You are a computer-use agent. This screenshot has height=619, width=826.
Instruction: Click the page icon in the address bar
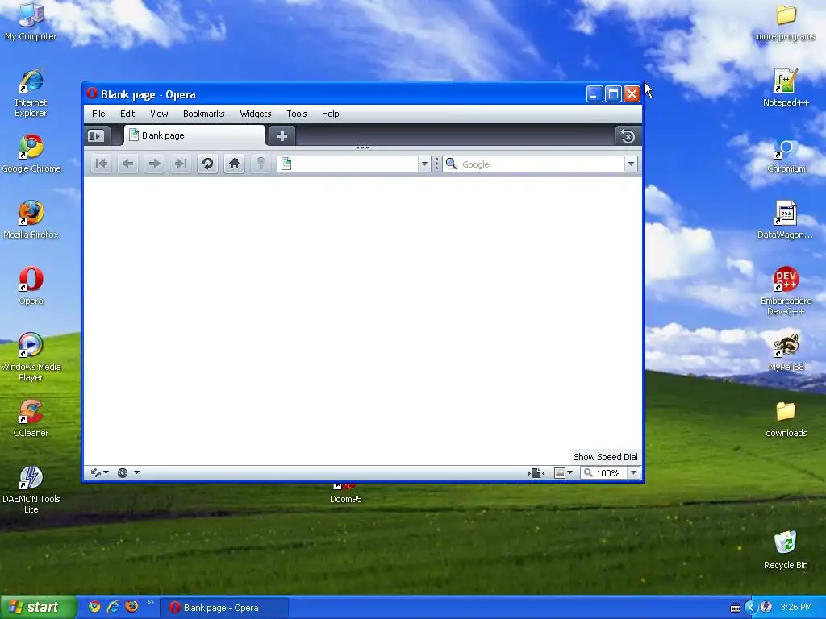tap(286, 164)
